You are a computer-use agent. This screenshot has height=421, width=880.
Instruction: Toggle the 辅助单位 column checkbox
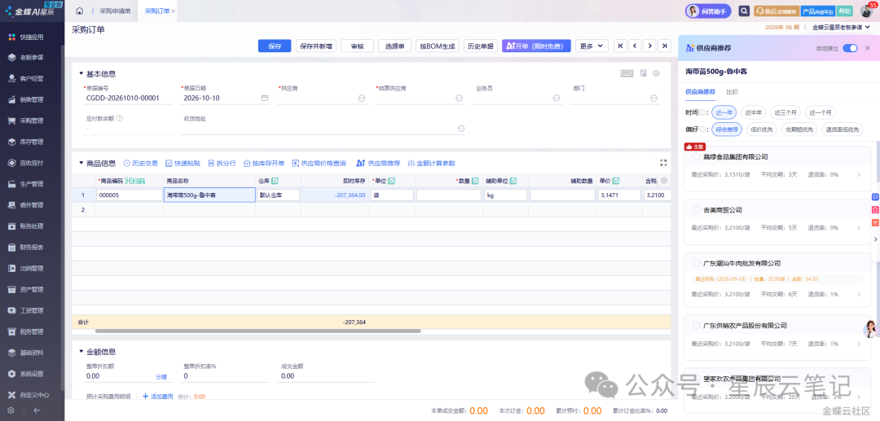[x=513, y=181]
